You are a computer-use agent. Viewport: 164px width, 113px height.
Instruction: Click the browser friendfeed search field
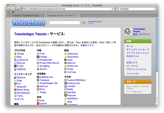(136, 9)
